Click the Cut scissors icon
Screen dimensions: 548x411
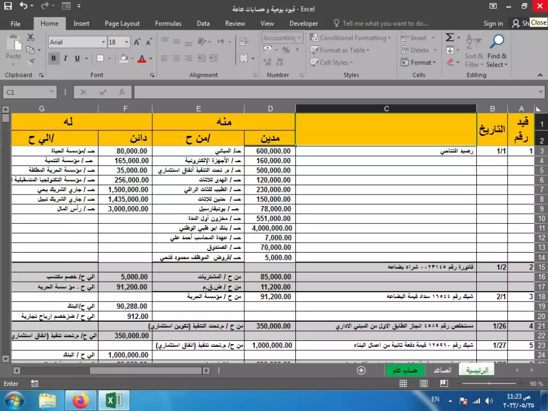(30, 37)
